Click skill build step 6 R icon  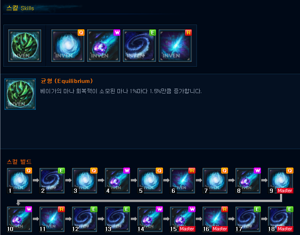point(183,181)
